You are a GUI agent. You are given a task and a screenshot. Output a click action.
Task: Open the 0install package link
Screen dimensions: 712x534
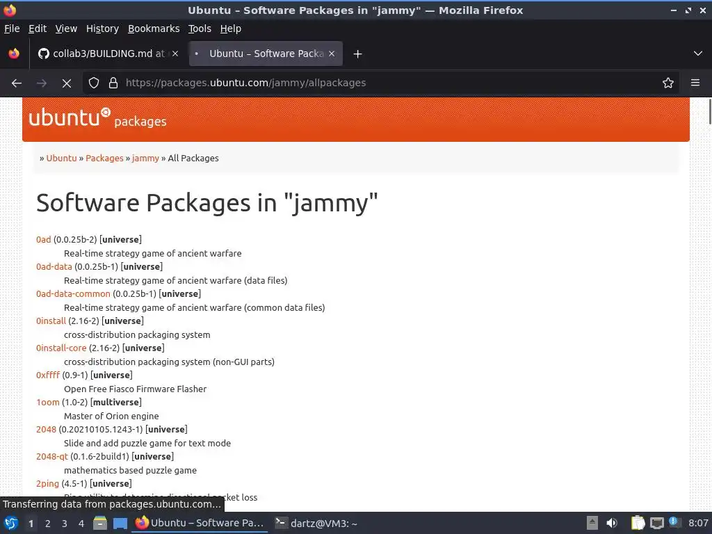click(x=51, y=321)
